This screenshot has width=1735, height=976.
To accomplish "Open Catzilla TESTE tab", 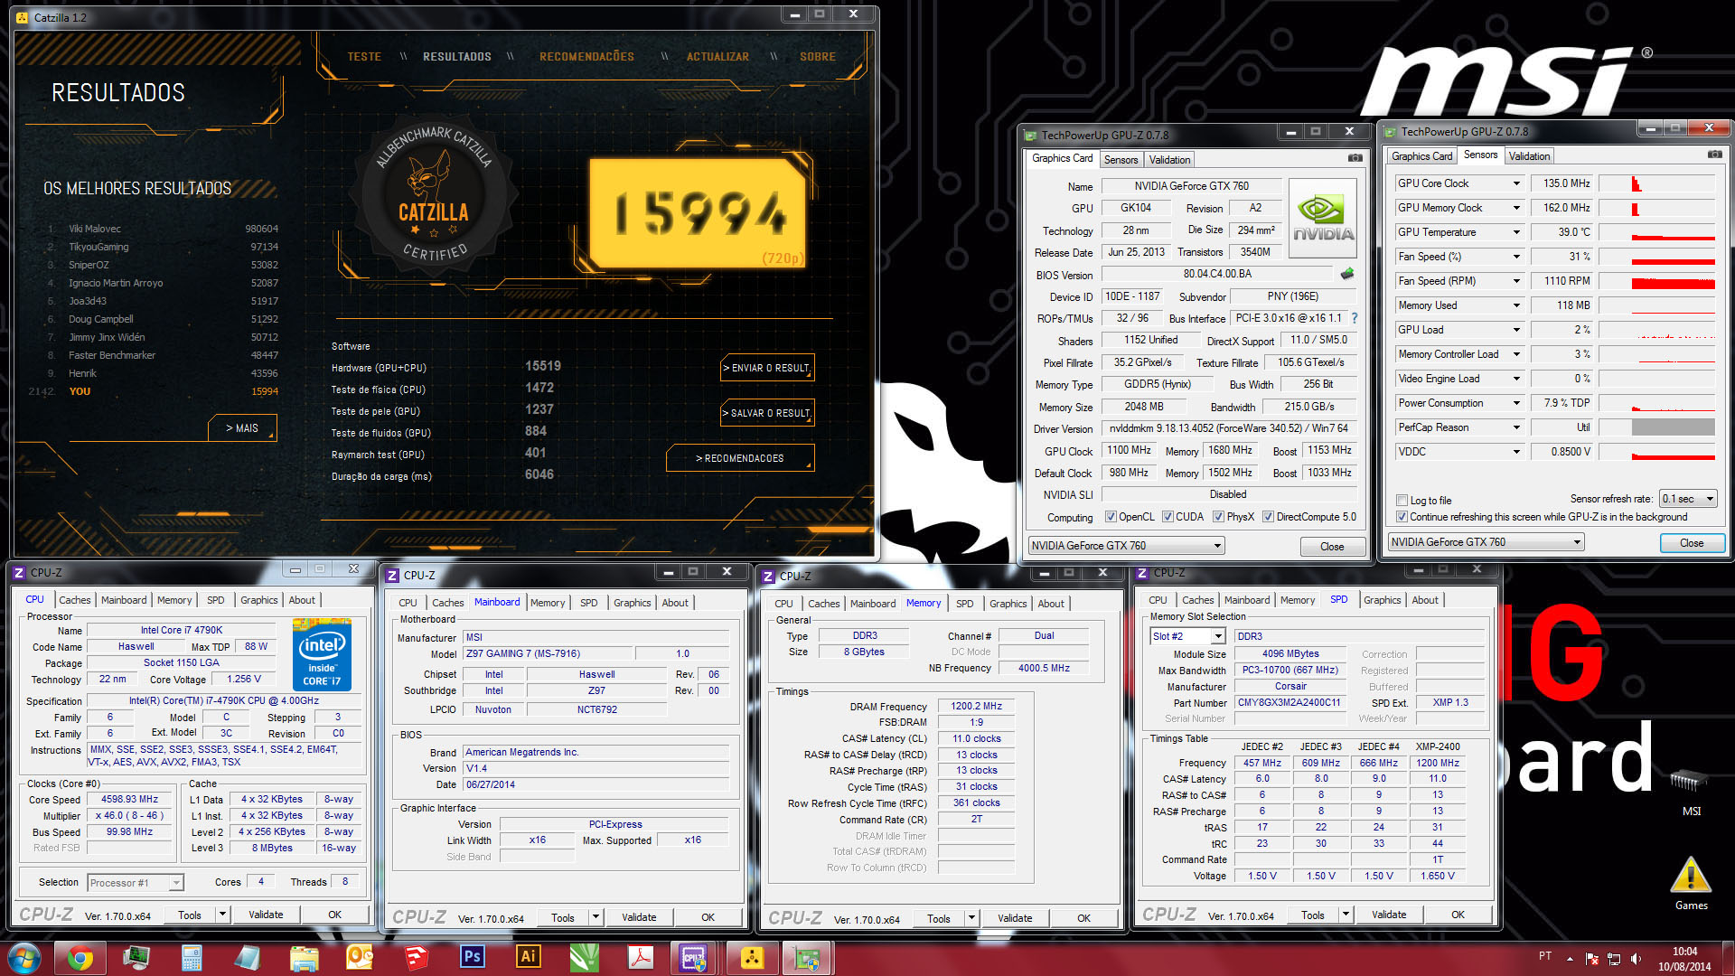I will [364, 56].
